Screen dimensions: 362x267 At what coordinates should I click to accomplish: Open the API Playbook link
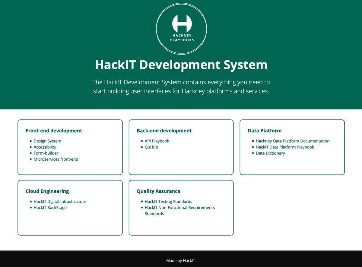pos(157,141)
